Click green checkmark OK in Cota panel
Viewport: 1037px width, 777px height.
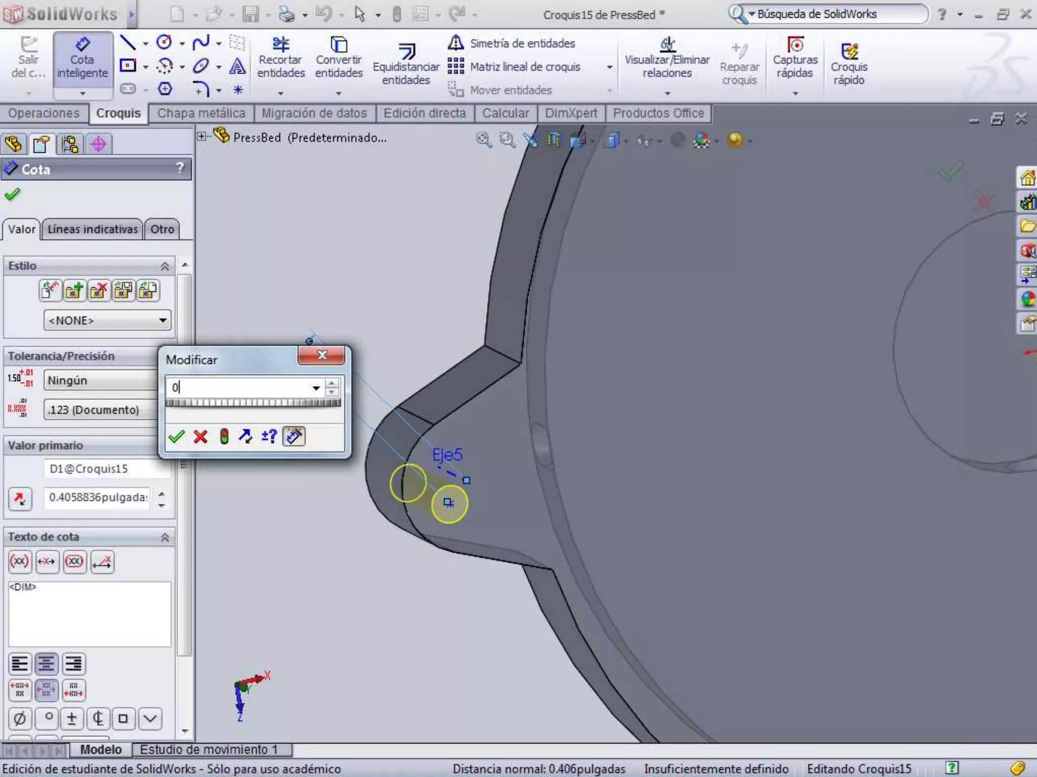coord(12,194)
